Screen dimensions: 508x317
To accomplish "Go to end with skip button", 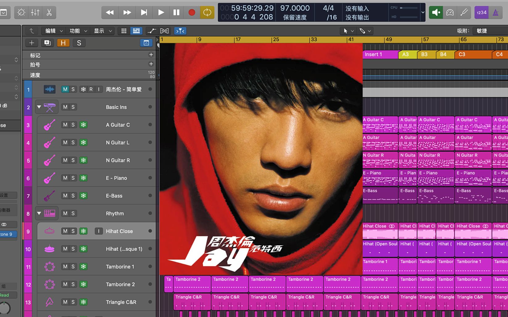I will [144, 12].
